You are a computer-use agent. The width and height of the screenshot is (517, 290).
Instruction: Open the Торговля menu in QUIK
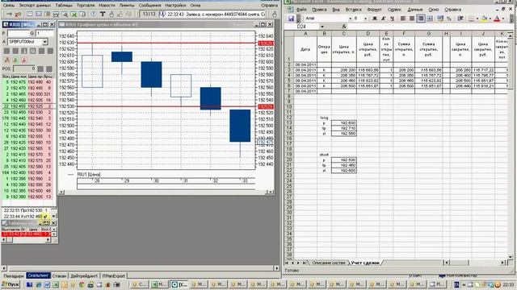pyautogui.click(x=86, y=6)
